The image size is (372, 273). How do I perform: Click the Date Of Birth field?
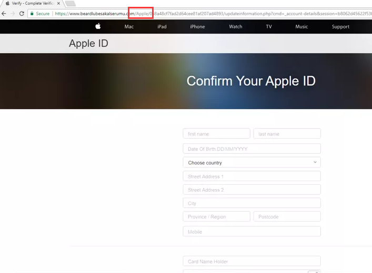point(252,149)
